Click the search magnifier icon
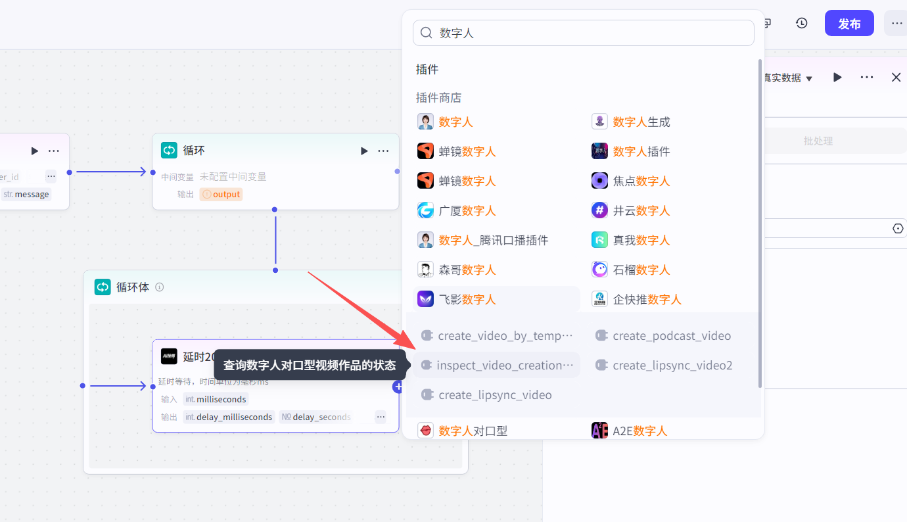 [x=426, y=33]
